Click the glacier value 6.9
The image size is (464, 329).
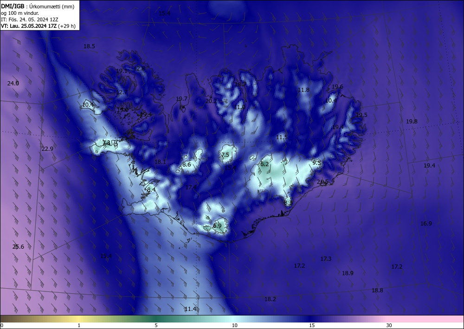(x=217, y=226)
